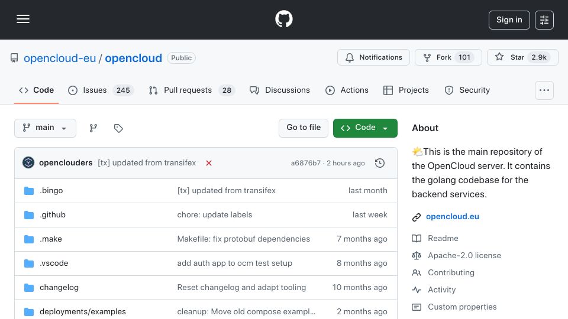The image size is (568, 319).
Task: Click the changelog folder icon
Action: pos(29,288)
